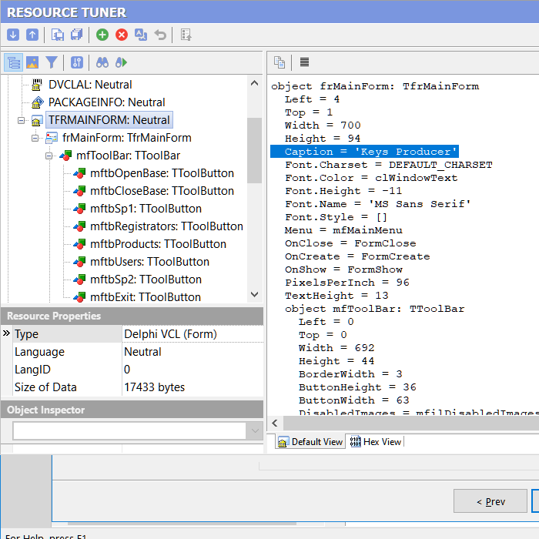Select DVCLAL: Neutral tree item
Screen dimensions: 539x539
(x=90, y=85)
